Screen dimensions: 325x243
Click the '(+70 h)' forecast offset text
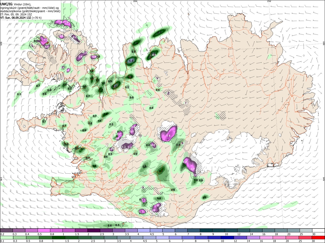pyautogui.click(x=37, y=18)
